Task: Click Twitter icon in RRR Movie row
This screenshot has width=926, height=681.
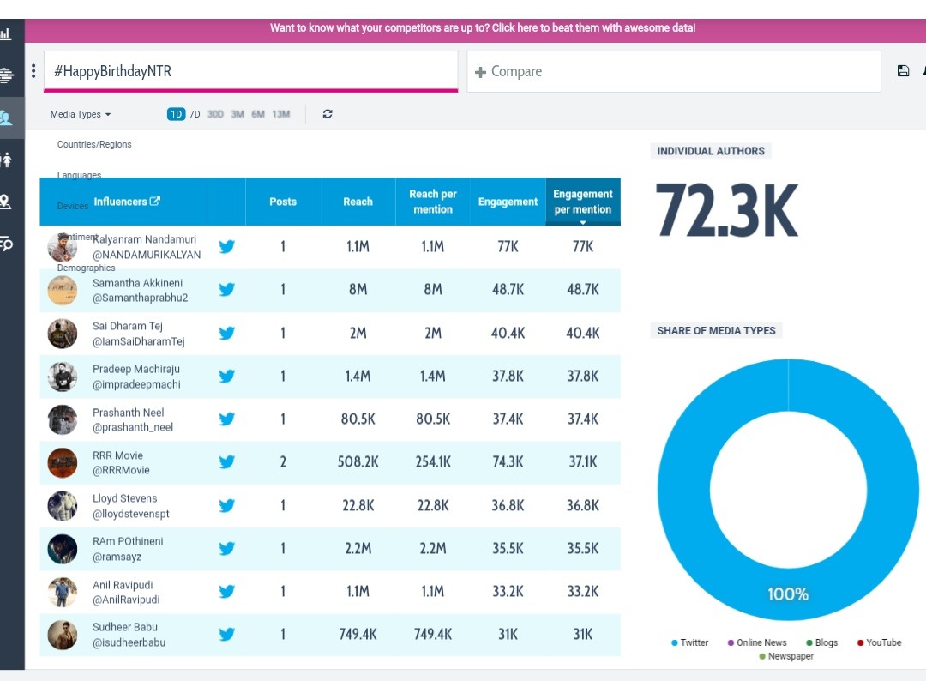Action: tap(226, 462)
